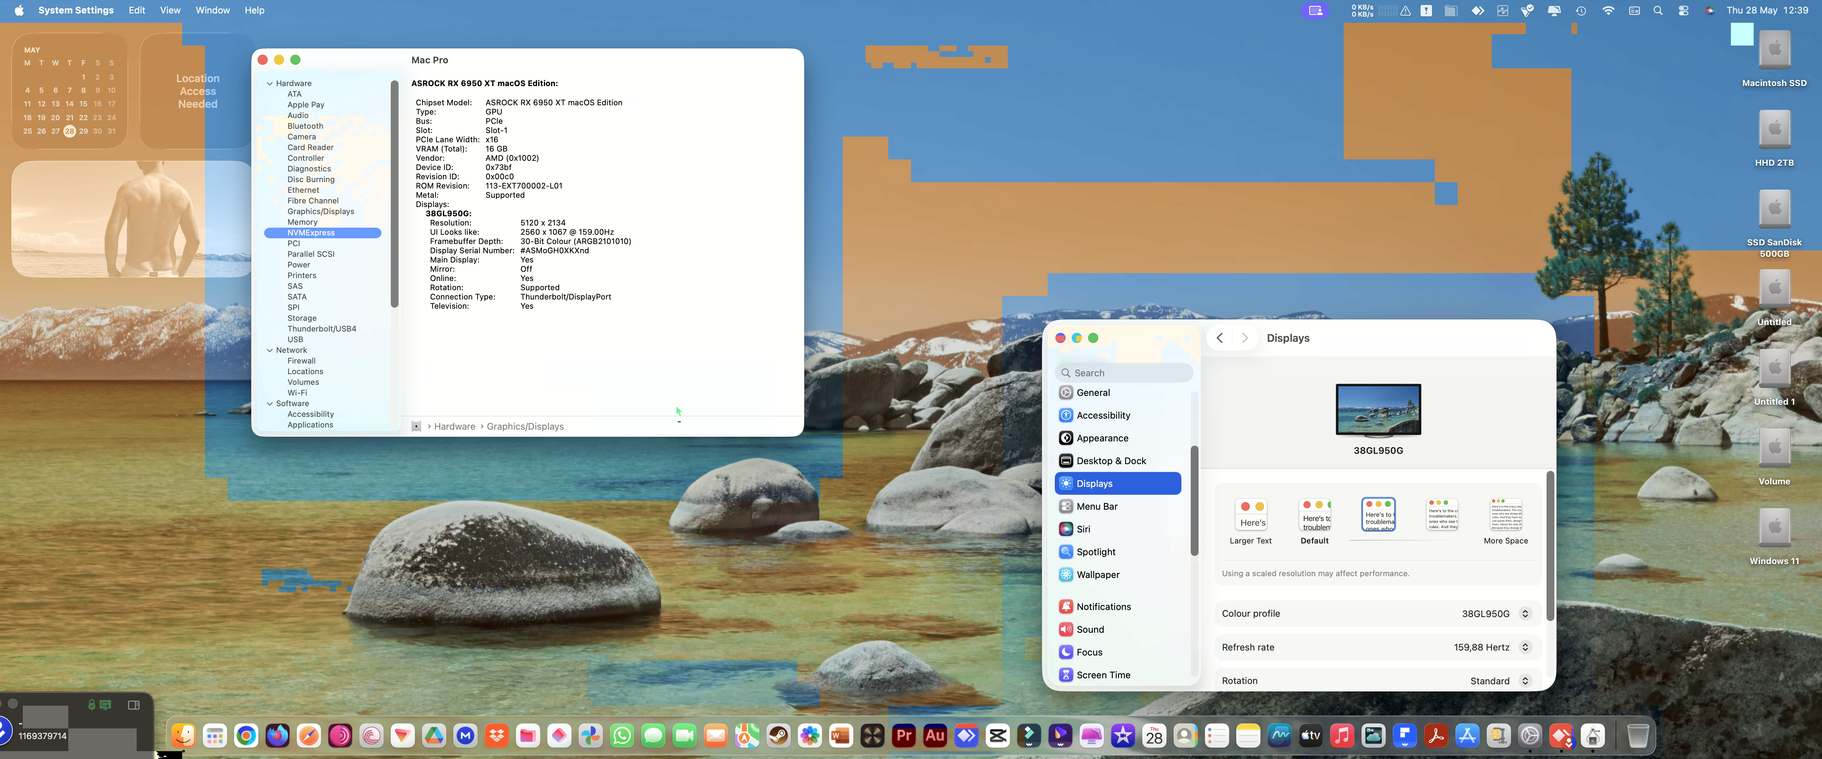Image resolution: width=1822 pixels, height=759 pixels.
Task: Click the Wi-Fi icon in menu bar
Action: pos(1608,11)
